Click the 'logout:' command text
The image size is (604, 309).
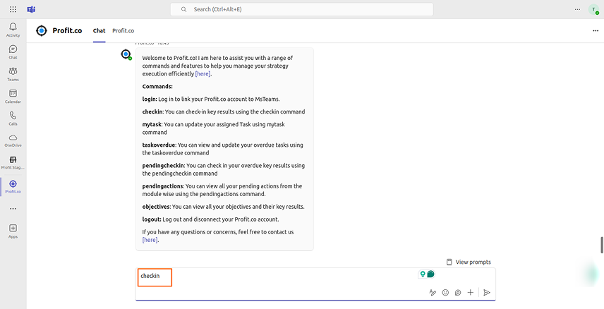pyautogui.click(x=152, y=219)
